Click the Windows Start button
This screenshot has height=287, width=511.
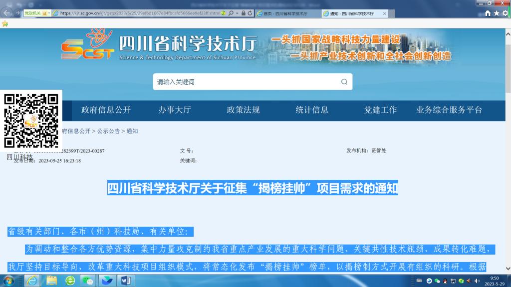tap(10, 281)
